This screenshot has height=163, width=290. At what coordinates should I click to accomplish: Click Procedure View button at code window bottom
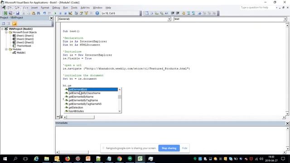(58, 117)
